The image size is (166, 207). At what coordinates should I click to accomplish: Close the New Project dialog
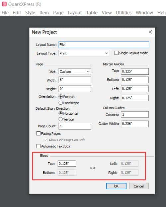[x=150, y=32]
